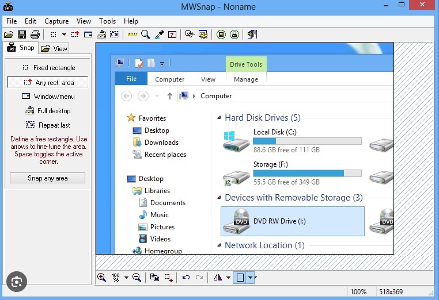Viewport: 439px width, 300px height.
Task: Select DVD RW Drive (I:) in captured image
Action: pos(293,221)
